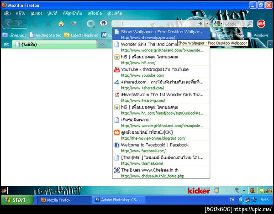This screenshot has width=274, height=214.
Task: Open the back/forward history dropdown arrow
Action: pos(25,24)
